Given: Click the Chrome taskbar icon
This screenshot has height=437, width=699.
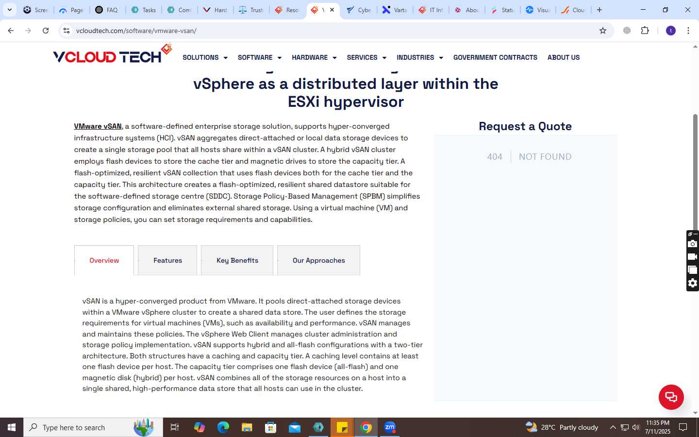Looking at the screenshot, I should point(366,427).
